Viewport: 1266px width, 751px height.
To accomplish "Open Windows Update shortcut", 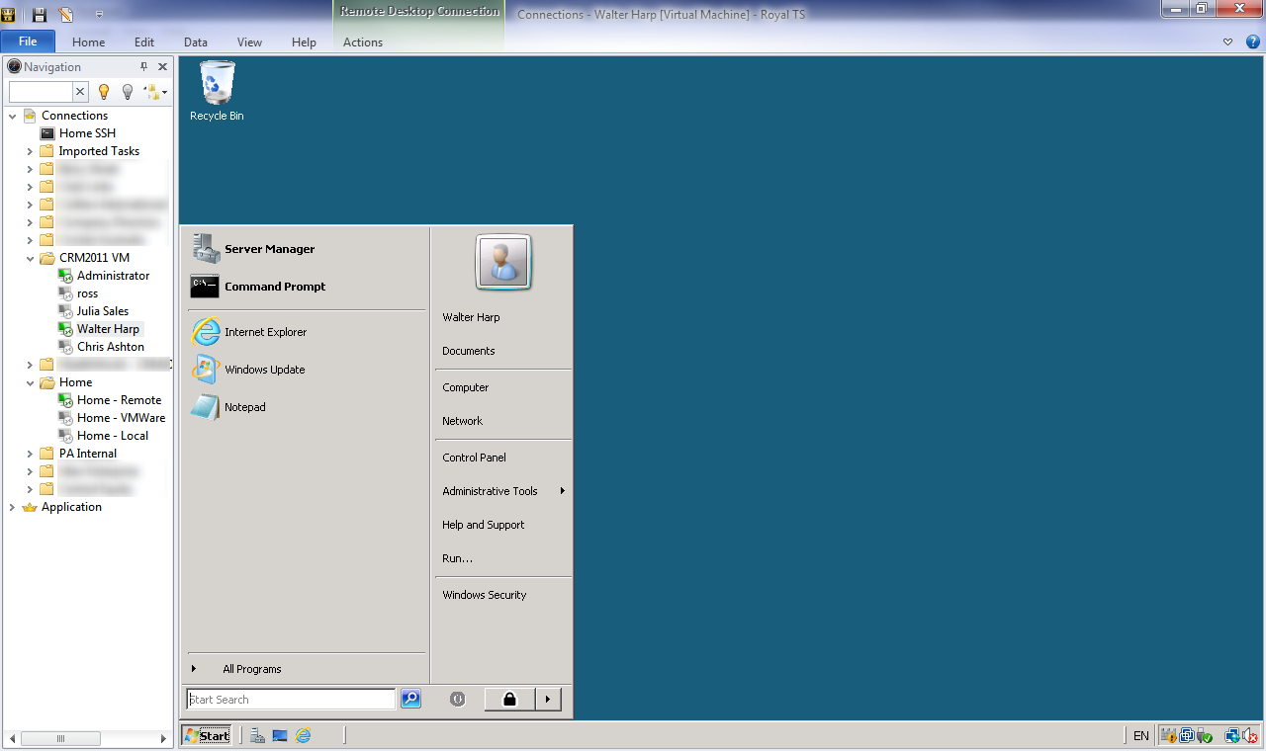I will (x=263, y=370).
